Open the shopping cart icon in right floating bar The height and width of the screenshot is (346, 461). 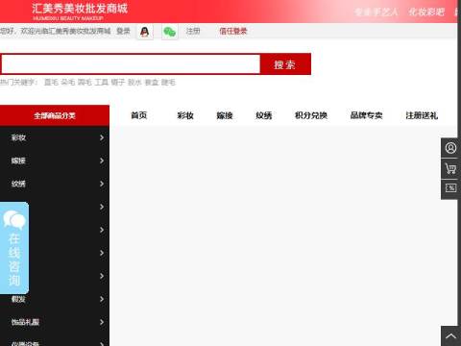tap(450, 168)
